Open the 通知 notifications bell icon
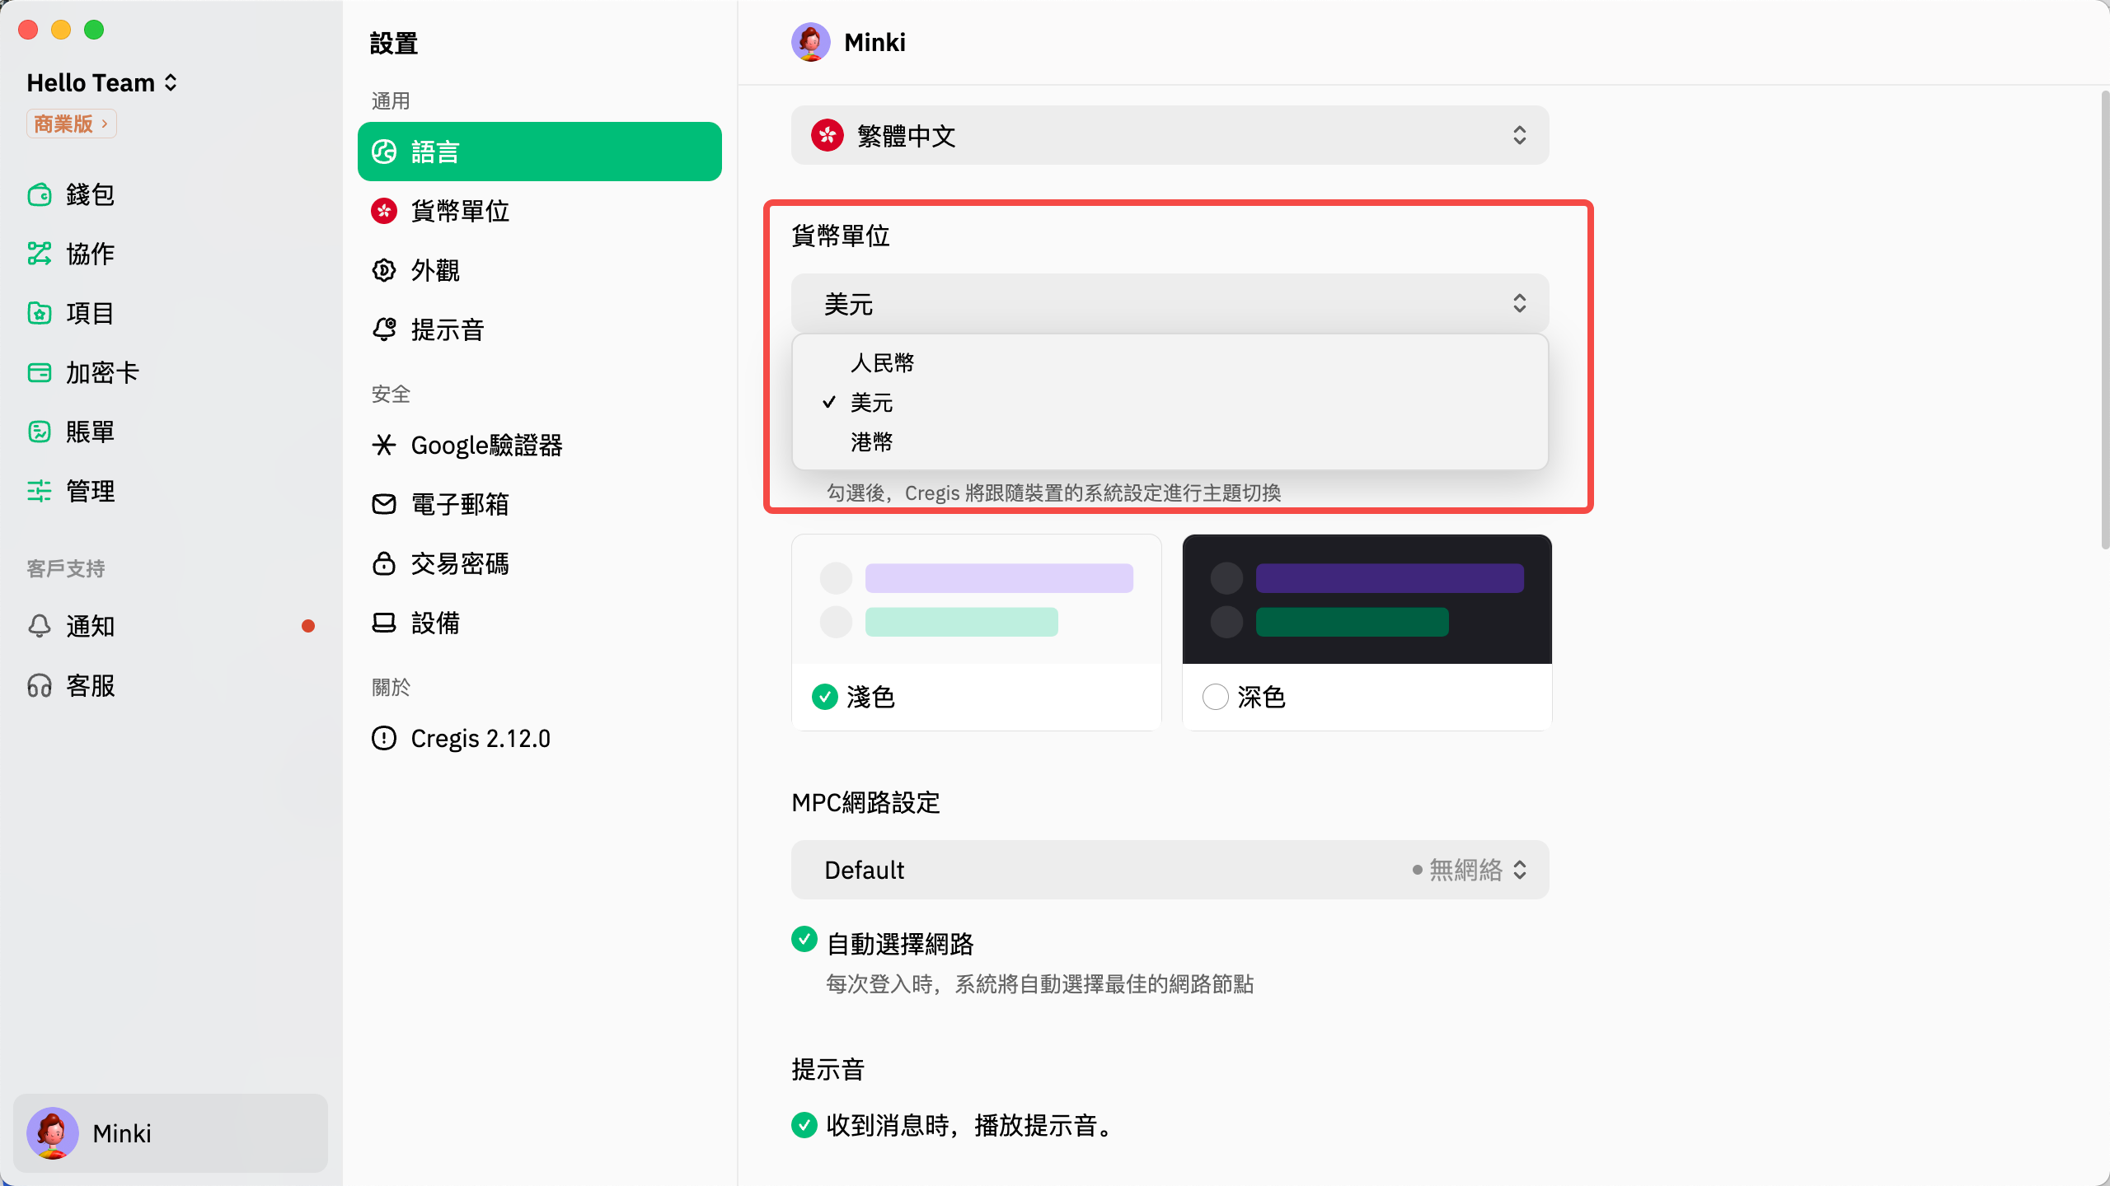 pos(39,626)
